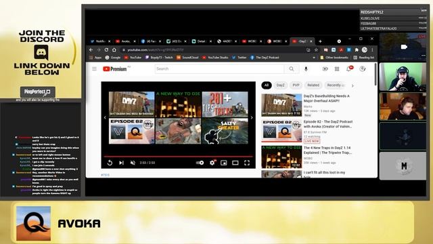Unmute the video player volume
The height and width of the screenshot is (244, 433).
point(133,163)
